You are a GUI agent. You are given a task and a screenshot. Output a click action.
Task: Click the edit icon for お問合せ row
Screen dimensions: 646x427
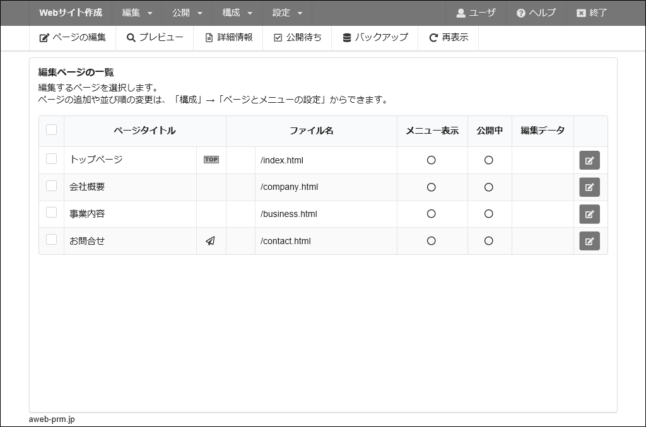point(589,241)
